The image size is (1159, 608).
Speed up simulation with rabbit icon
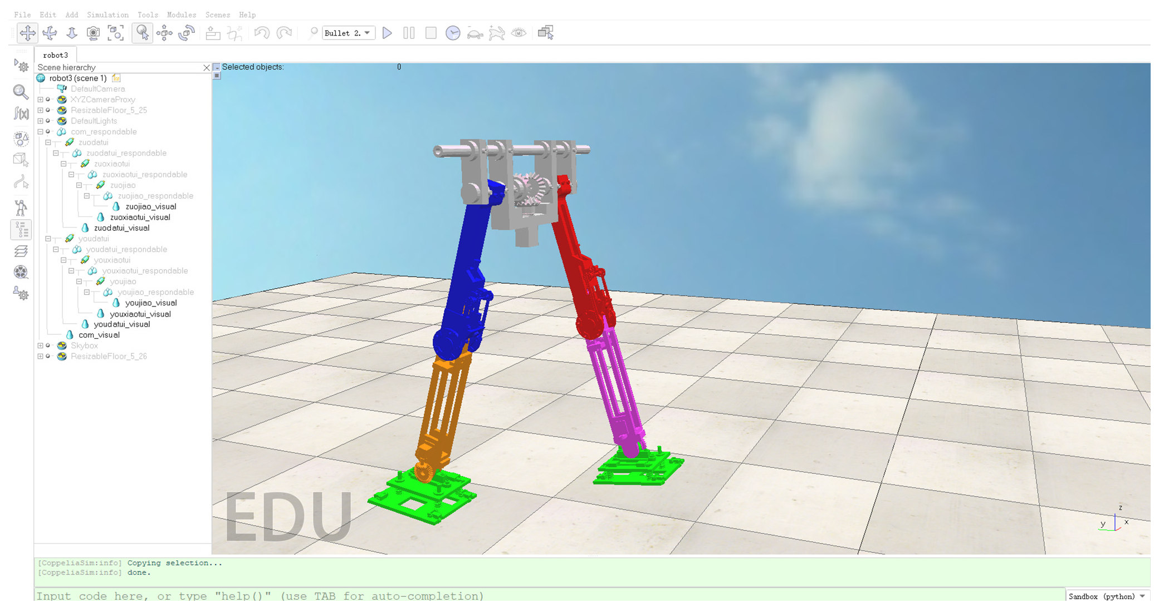[496, 33]
